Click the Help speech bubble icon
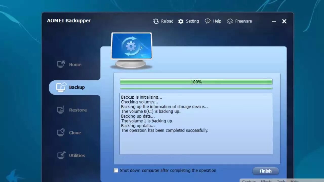324x182 pixels. coord(208,21)
